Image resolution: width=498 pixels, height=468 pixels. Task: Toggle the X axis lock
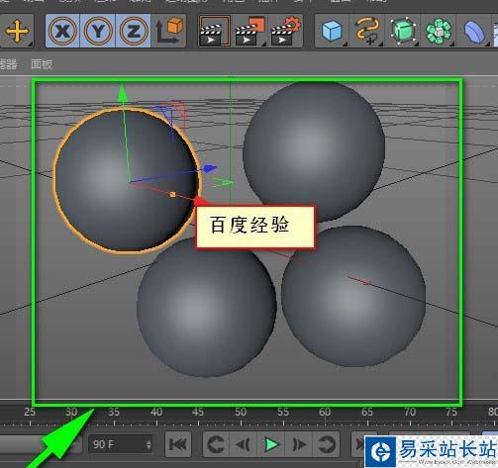62,32
